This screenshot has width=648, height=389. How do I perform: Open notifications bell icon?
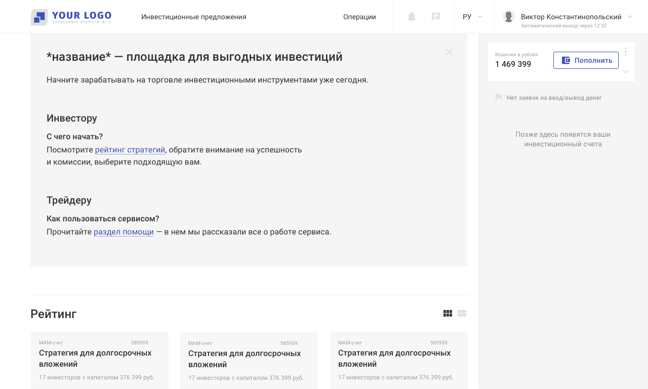click(x=412, y=17)
